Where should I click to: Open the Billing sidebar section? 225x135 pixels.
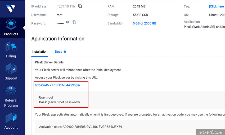coord(11,50)
